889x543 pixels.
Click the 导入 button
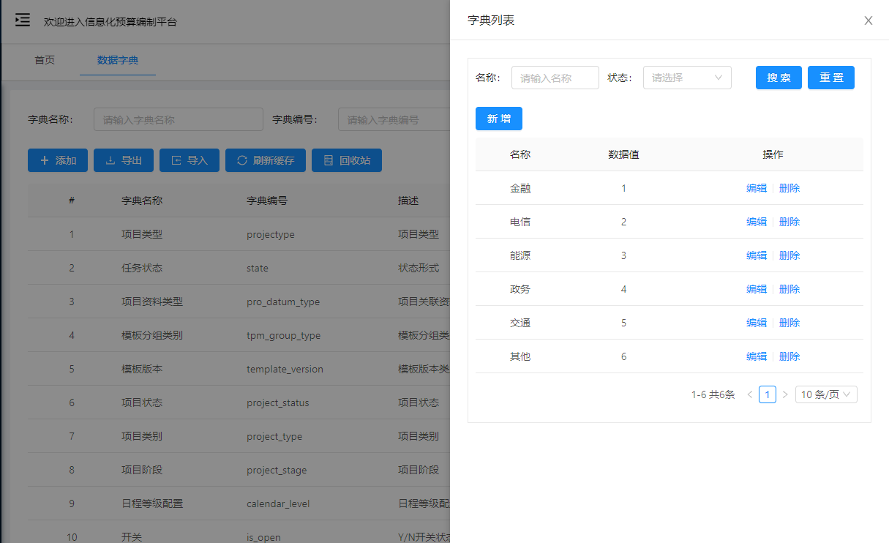coord(190,160)
